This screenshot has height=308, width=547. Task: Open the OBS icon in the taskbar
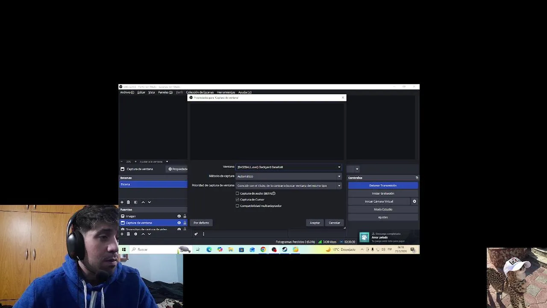pos(274,249)
